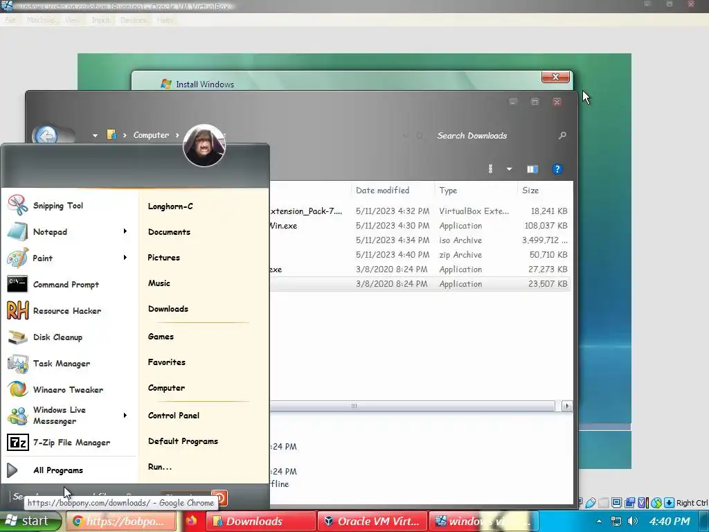
Task: Show hidden tray icons arrow
Action: pyautogui.click(x=599, y=522)
